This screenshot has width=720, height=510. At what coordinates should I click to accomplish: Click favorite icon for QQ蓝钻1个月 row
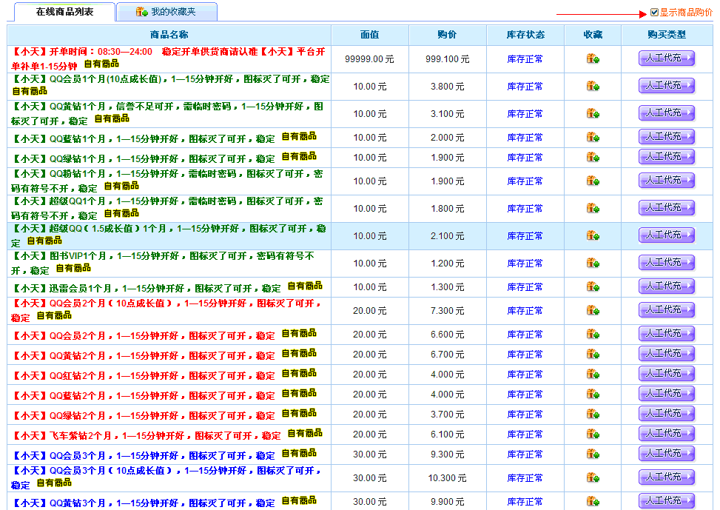(x=593, y=138)
